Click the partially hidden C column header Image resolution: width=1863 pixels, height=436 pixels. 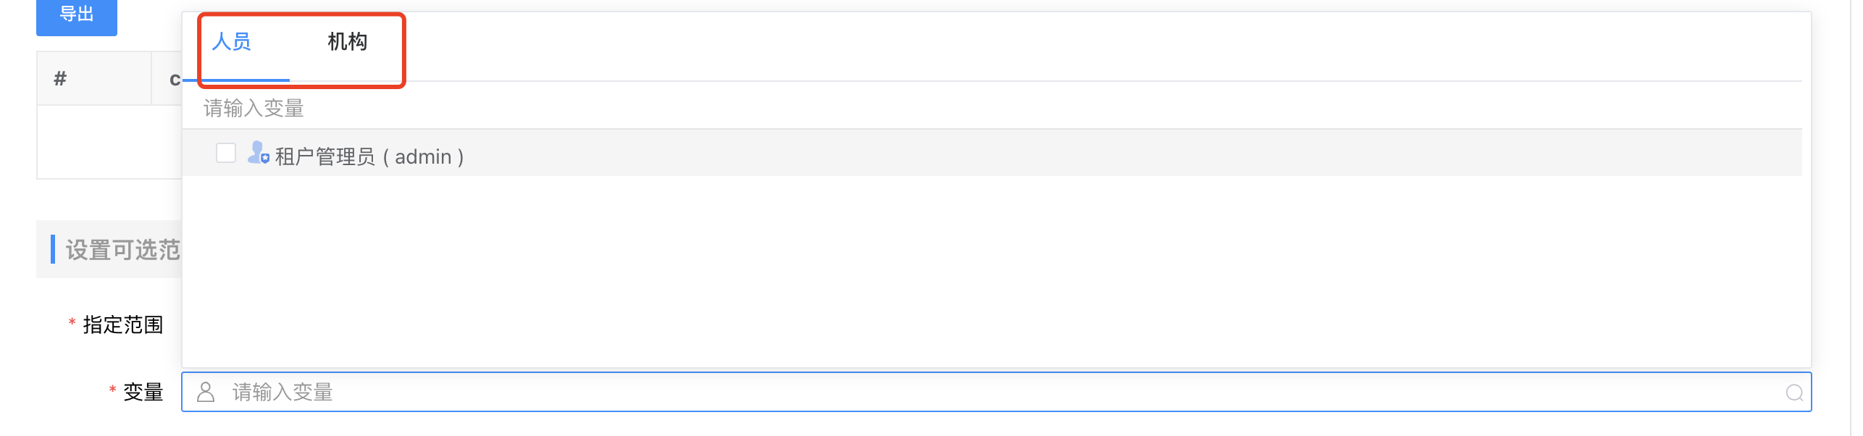(x=174, y=80)
